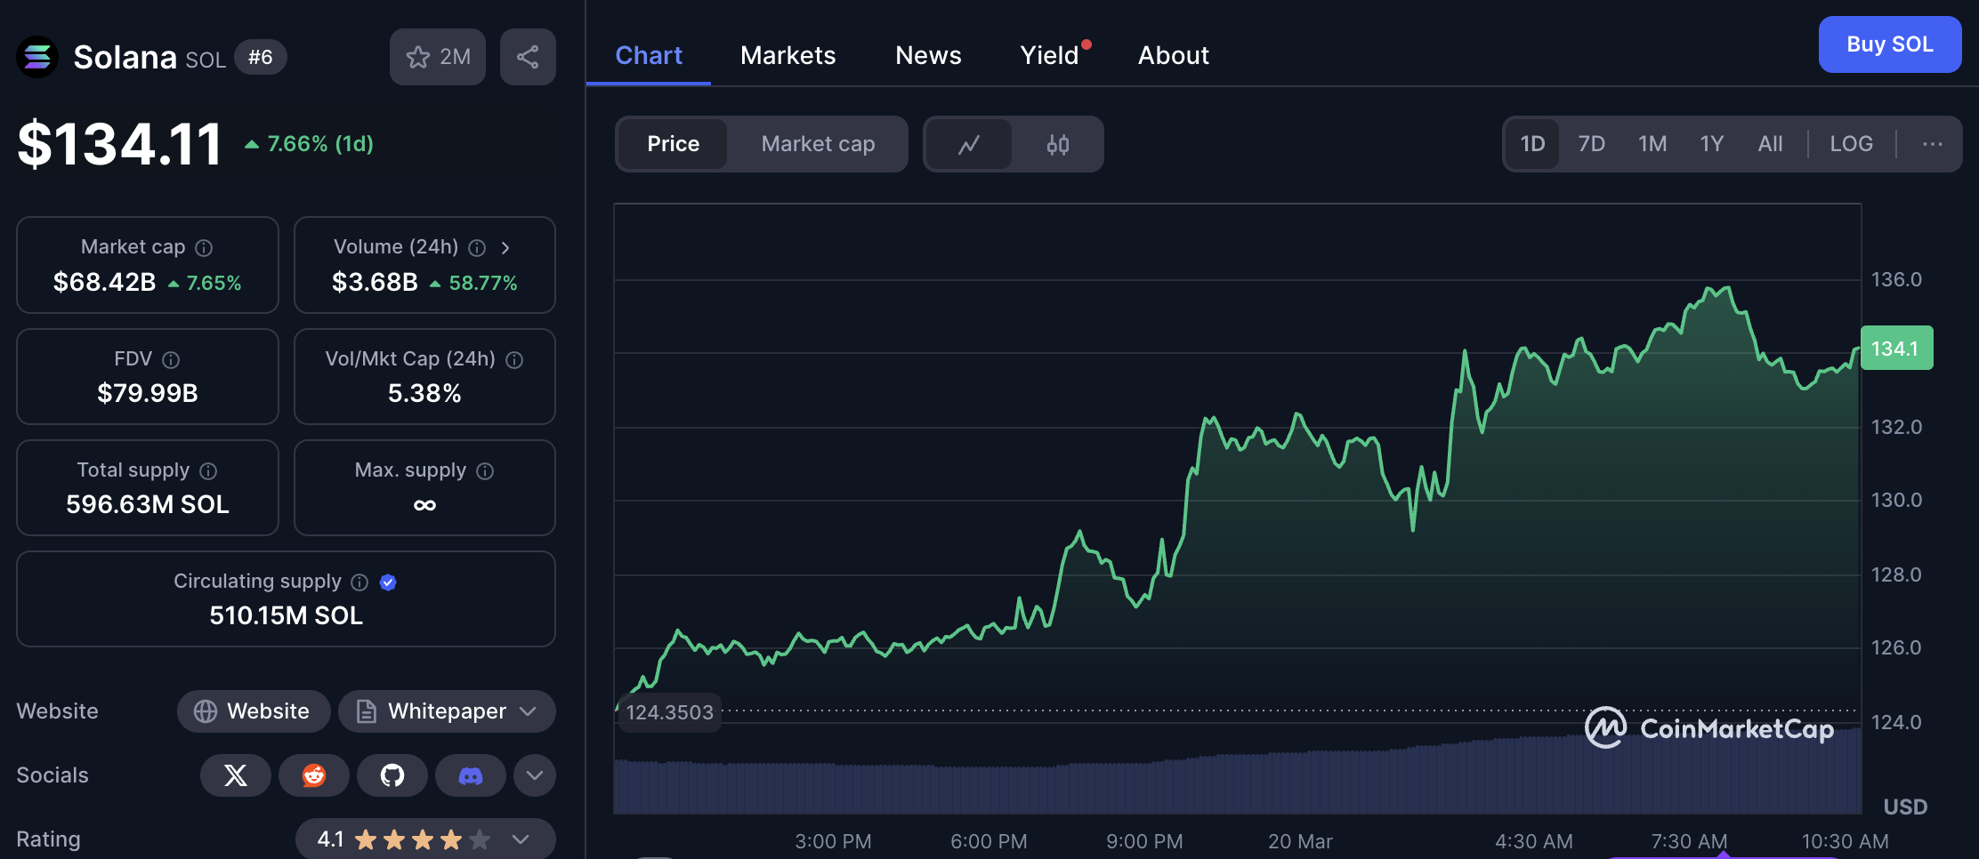Click the share icon next to watchlist
The width and height of the screenshot is (1979, 859).
[x=528, y=57]
